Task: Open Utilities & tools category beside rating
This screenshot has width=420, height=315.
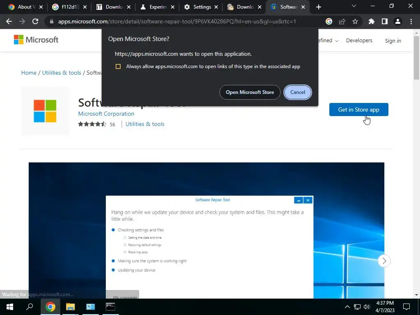Action: coord(145,124)
